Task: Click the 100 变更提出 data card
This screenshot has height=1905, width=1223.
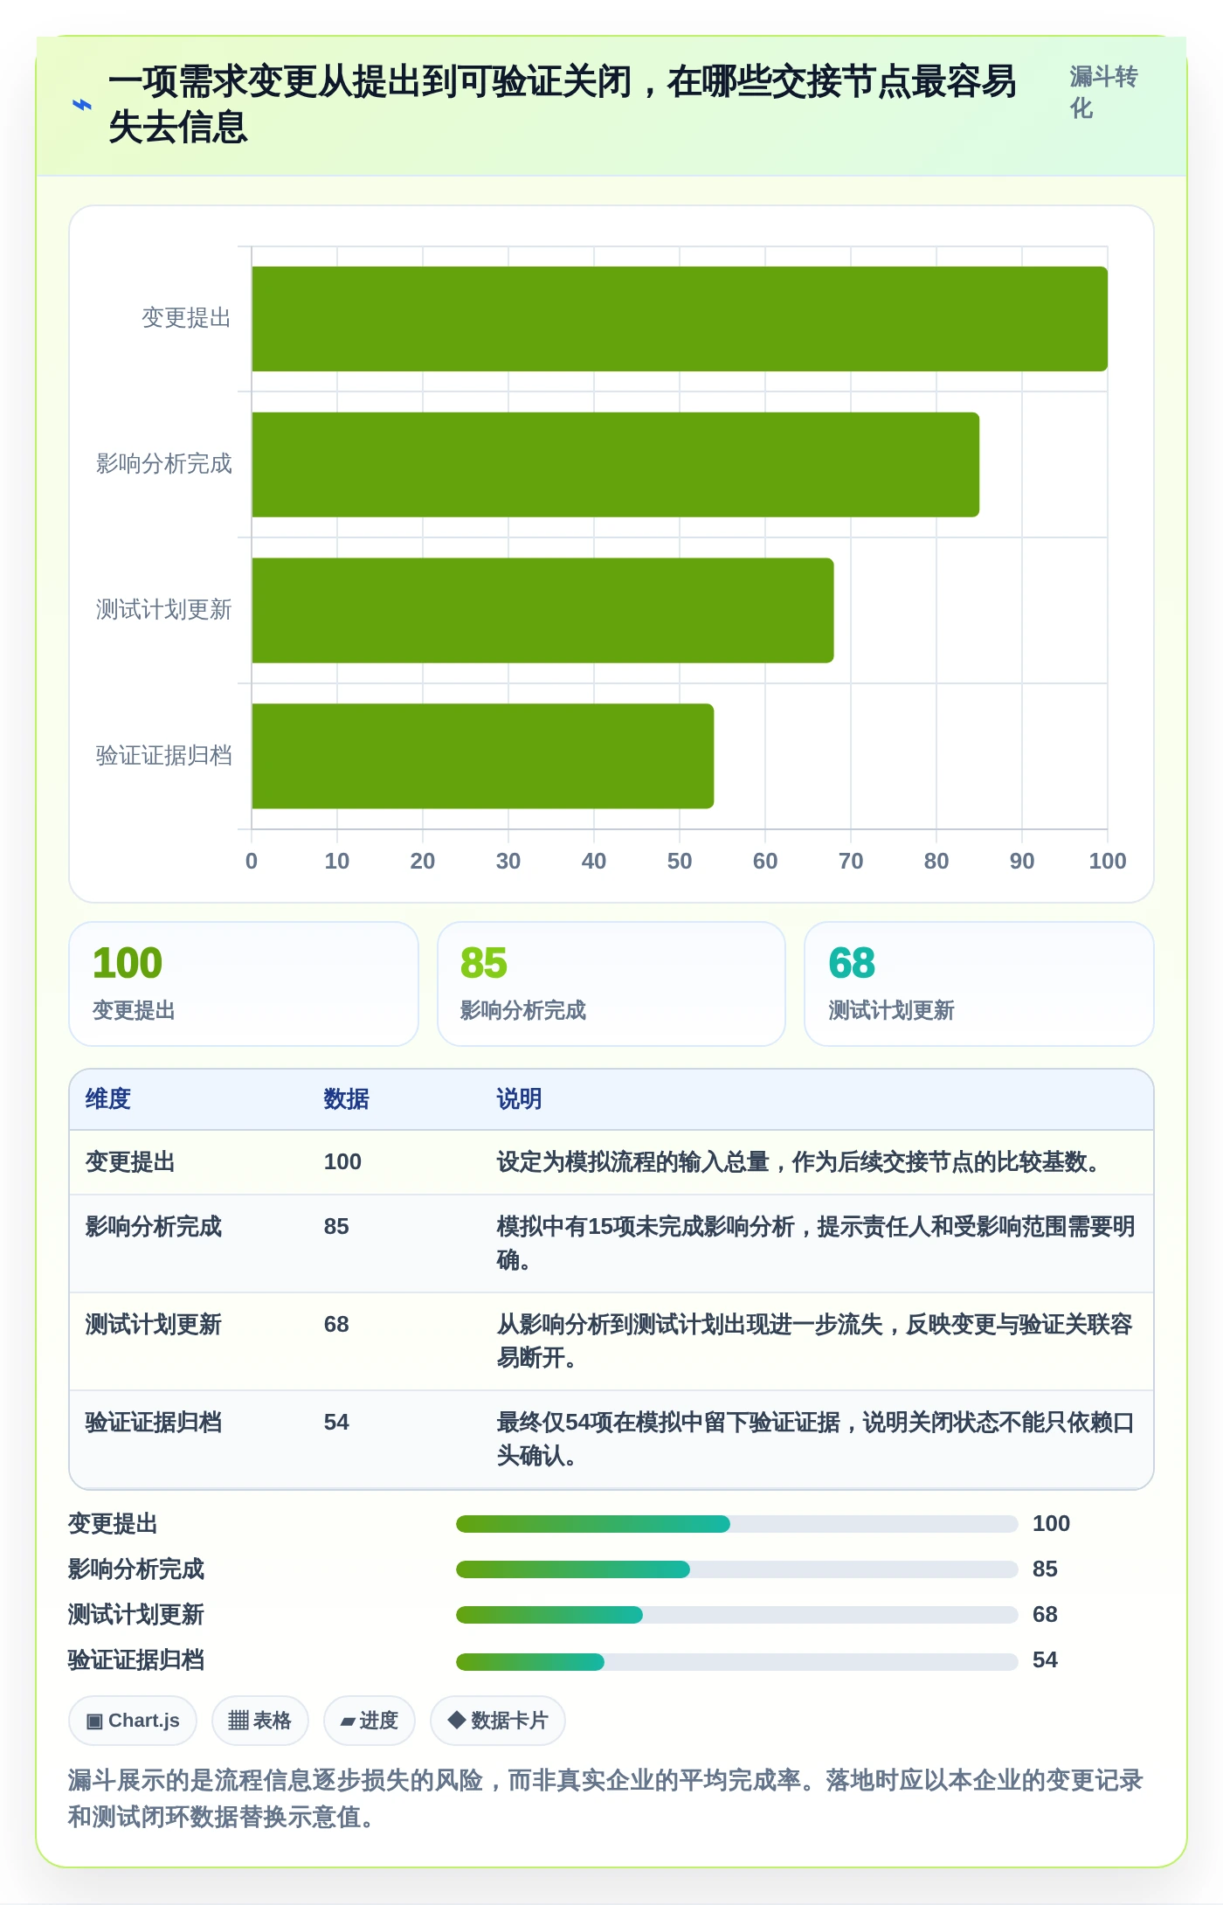Action: (244, 984)
